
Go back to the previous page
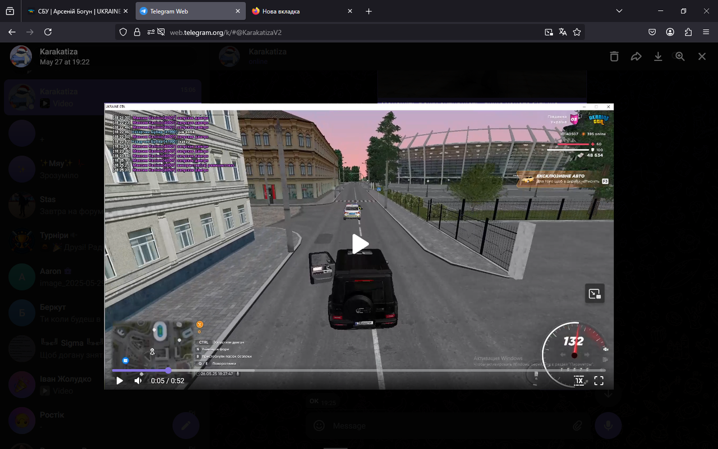[12, 32]
